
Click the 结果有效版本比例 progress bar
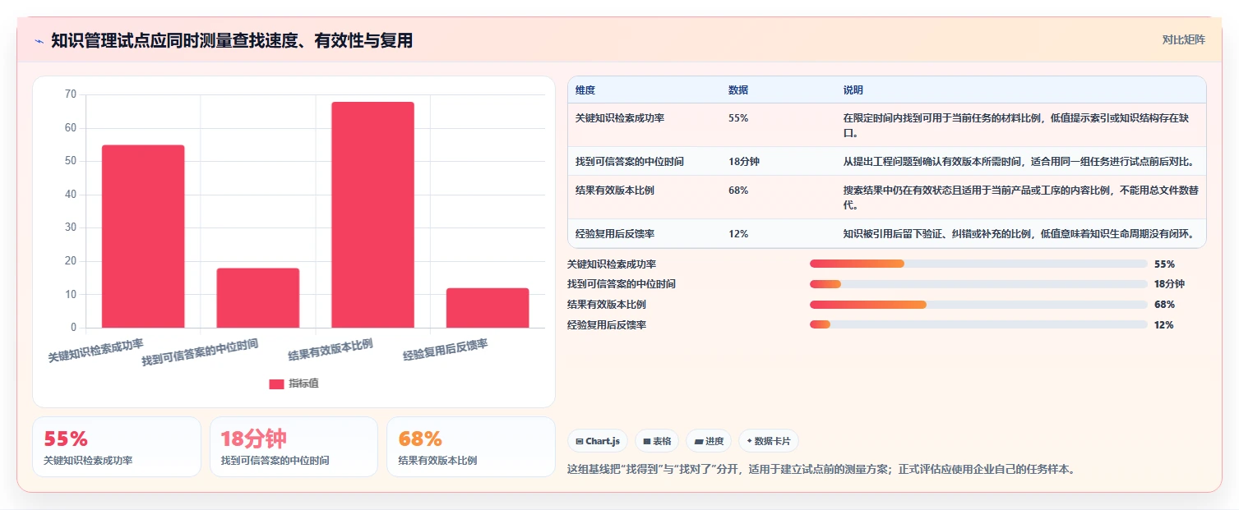tap(978, 305)
